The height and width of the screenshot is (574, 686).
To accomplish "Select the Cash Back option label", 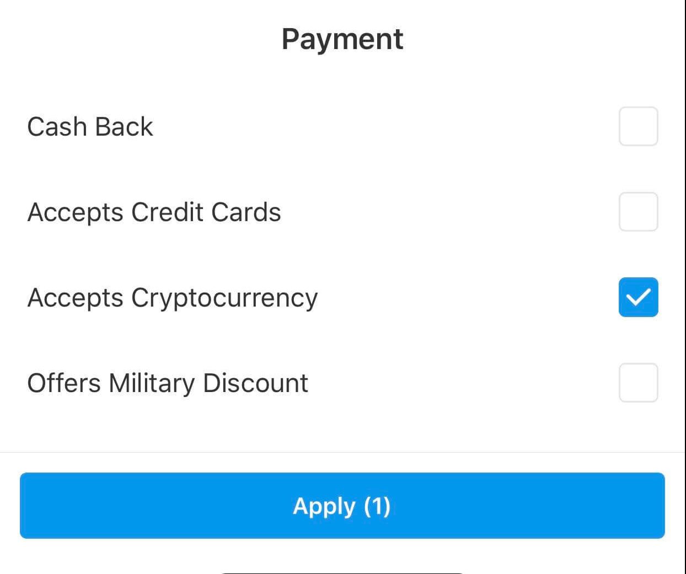I will point(90,126).
